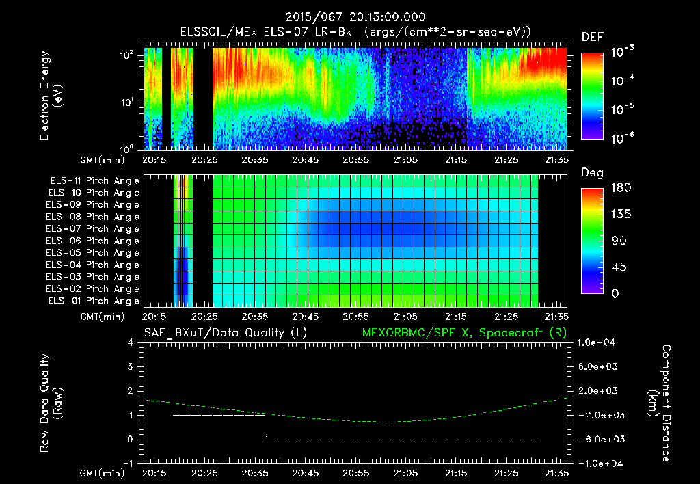Click the red high-flux region in the spectrogram's upper right
700x484 pixels.
[x=545, y=59]
